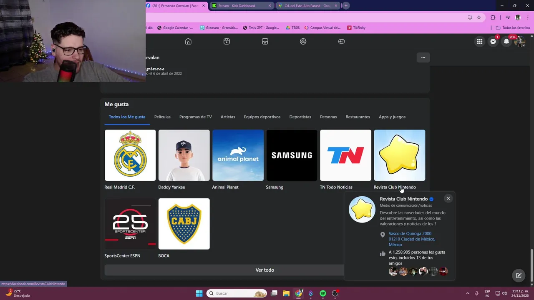Select the Artistas tab
This screenshot has height=300, width=534.
tap(228, 117)
